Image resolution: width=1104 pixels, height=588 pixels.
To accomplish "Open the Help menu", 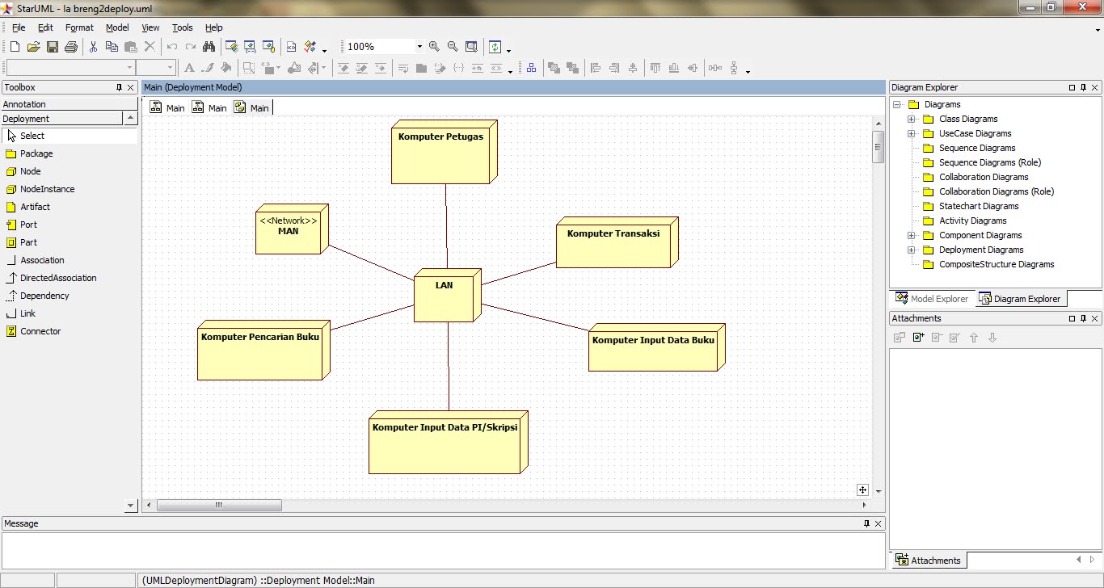I will [x=213, y=27].
